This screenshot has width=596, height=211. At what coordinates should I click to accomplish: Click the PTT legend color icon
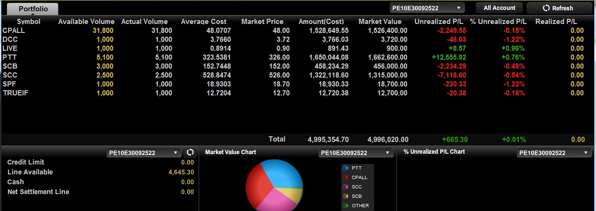346,168
